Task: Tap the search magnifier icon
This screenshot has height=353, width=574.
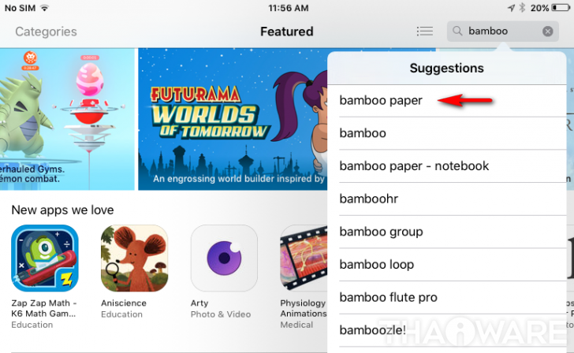Action: (x=457, y=31)
